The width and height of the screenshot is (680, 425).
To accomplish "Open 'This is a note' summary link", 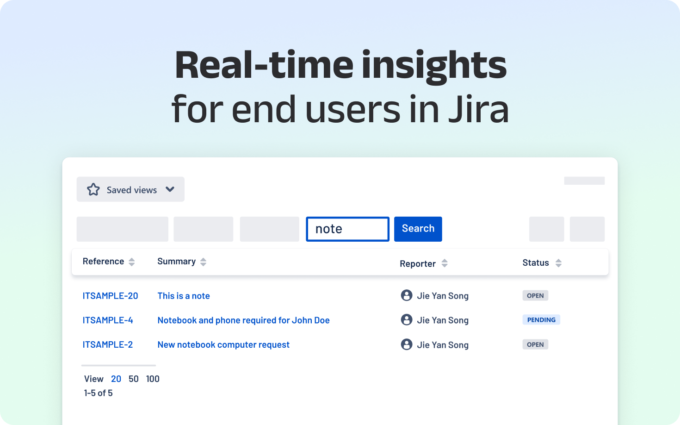I will 184,296.
